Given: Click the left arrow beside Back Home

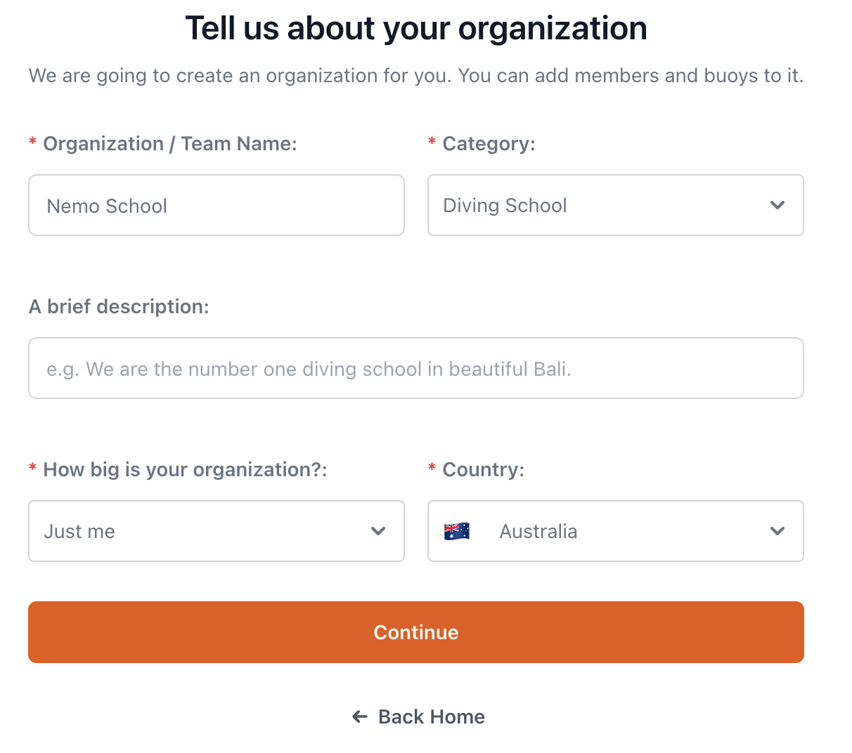Looking at the screenshot, I should 360,716.
